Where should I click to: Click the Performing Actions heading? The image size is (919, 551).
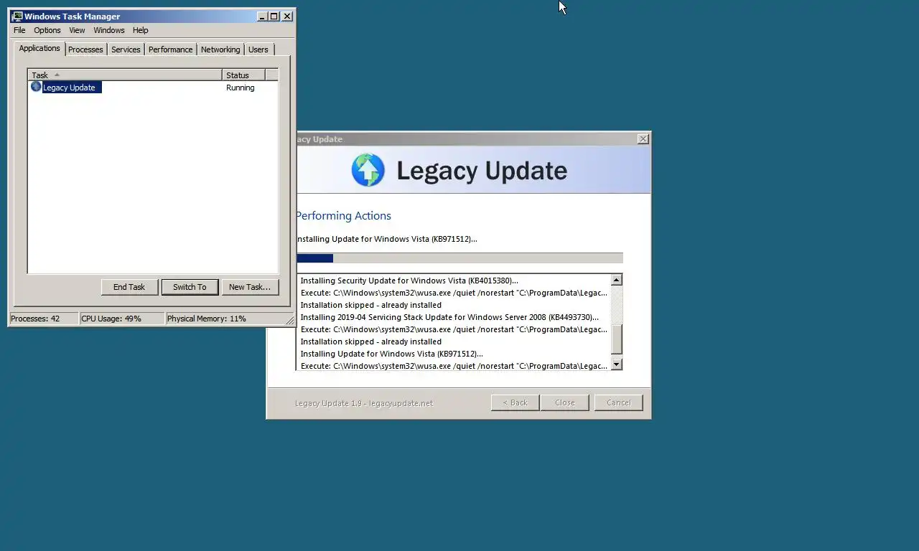pos(343,216)
